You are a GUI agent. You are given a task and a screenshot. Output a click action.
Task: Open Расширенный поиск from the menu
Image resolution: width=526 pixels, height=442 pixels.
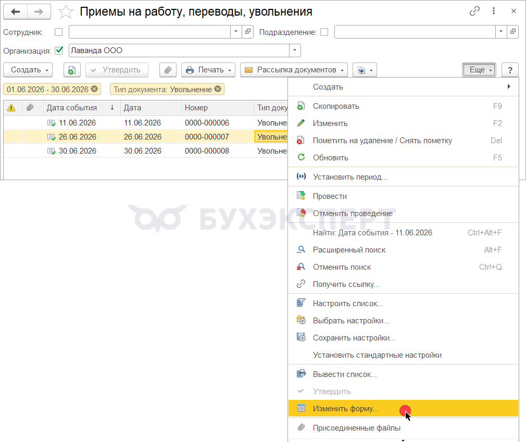(x=403, y=250)
